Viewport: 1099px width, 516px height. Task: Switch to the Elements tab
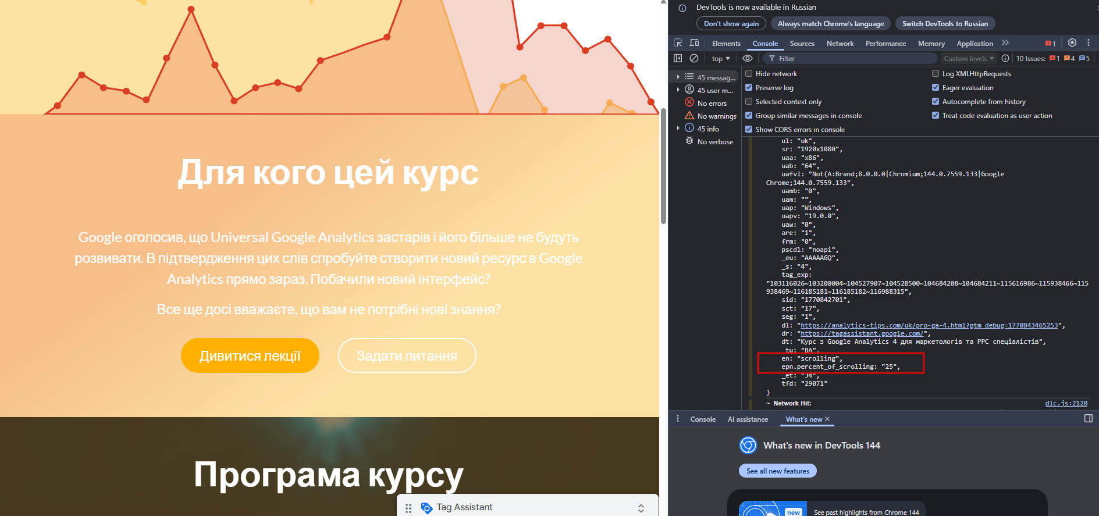click(726, 43)
